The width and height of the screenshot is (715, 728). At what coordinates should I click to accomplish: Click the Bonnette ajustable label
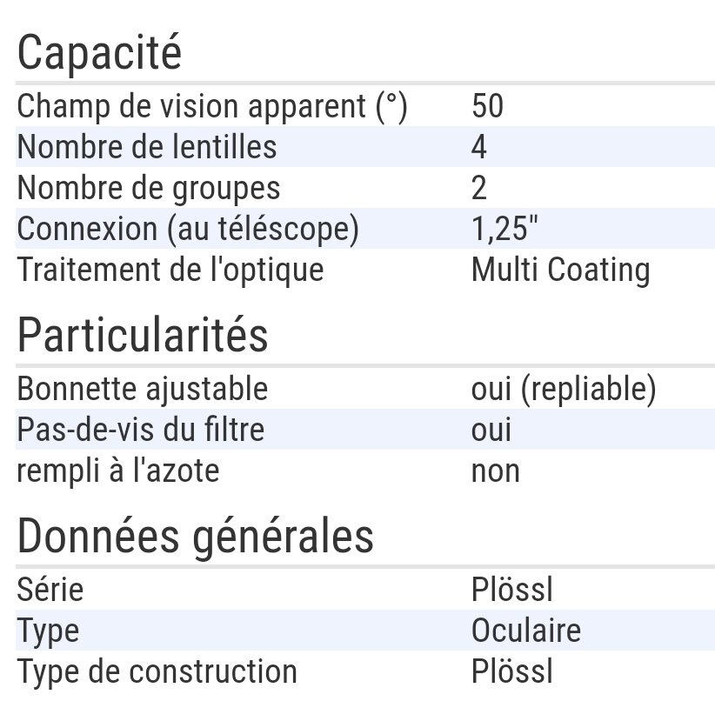(x=143, y=389)
